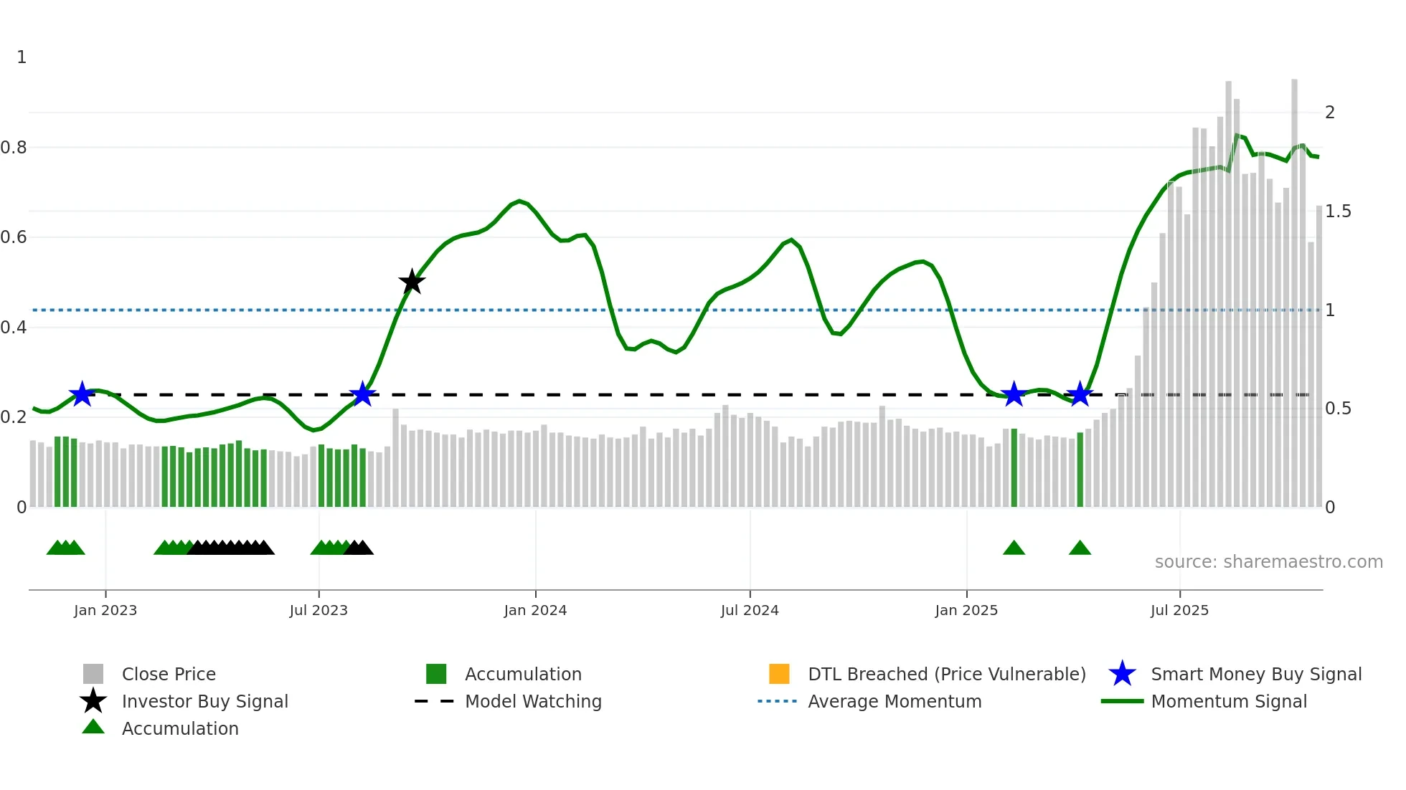Click the leftmost green triangle cluster

tap(65, 548)
